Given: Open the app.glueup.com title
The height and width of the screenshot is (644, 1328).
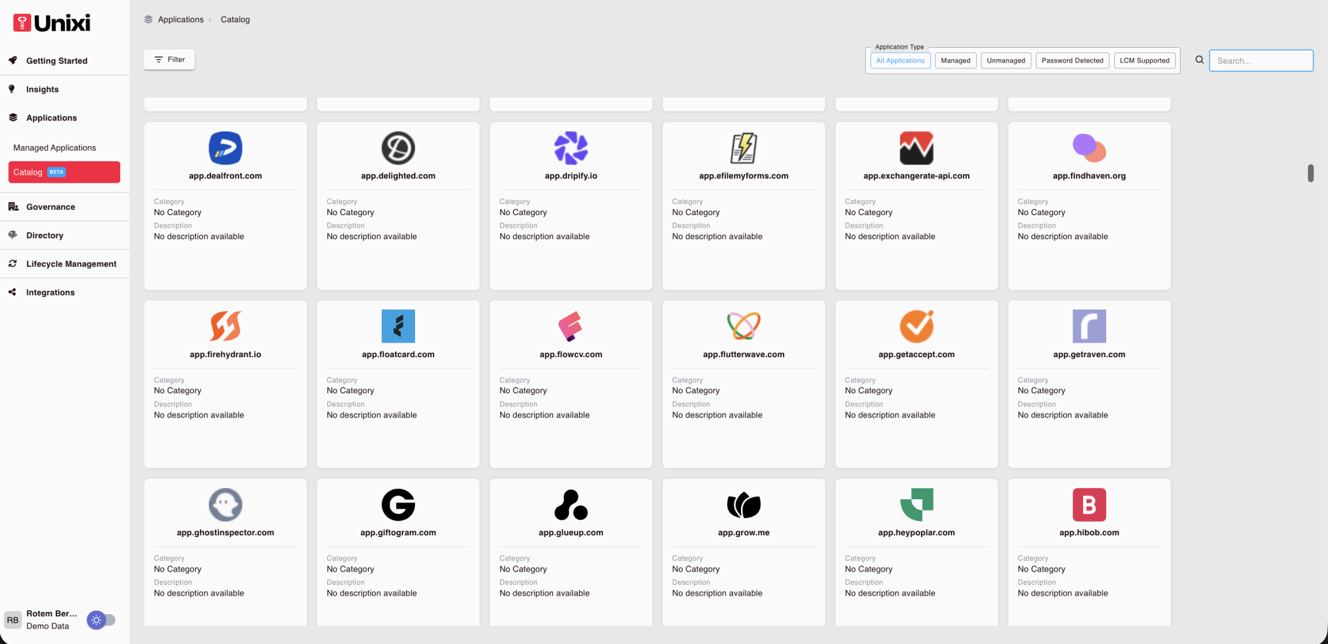Looking at the screenshot, I should point(571,532).
